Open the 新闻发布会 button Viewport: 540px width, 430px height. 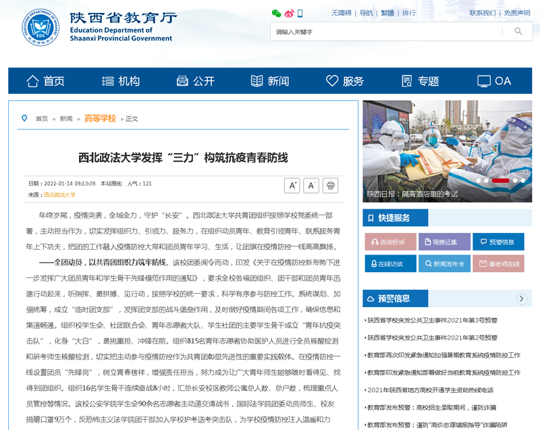coord(444,263)
